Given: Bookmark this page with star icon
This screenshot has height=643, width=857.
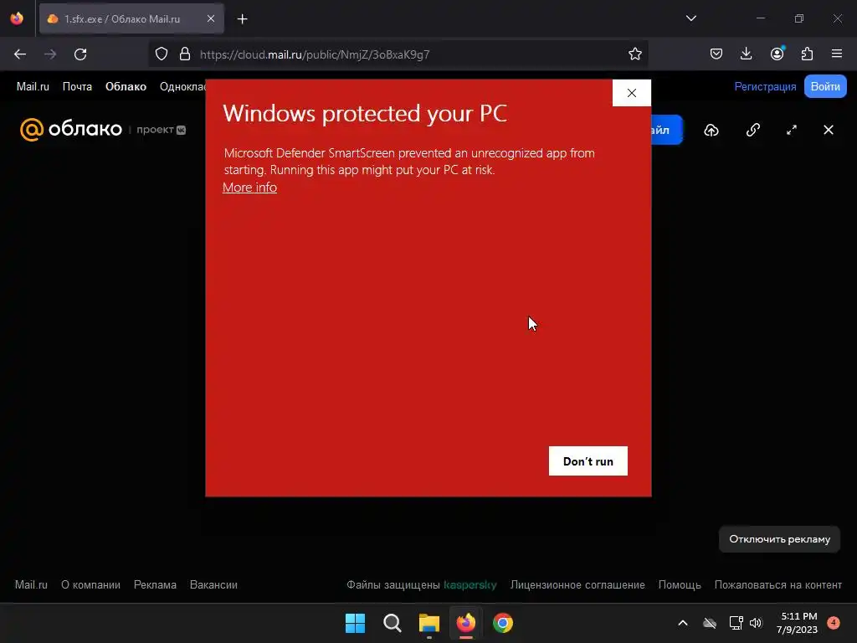Looking at the screenshot, I should click(x=634, y=54).
